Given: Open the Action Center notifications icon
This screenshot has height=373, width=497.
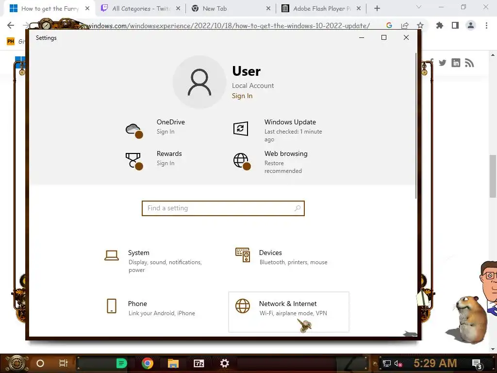Looking at the screenshot, I should pos(477,364).
